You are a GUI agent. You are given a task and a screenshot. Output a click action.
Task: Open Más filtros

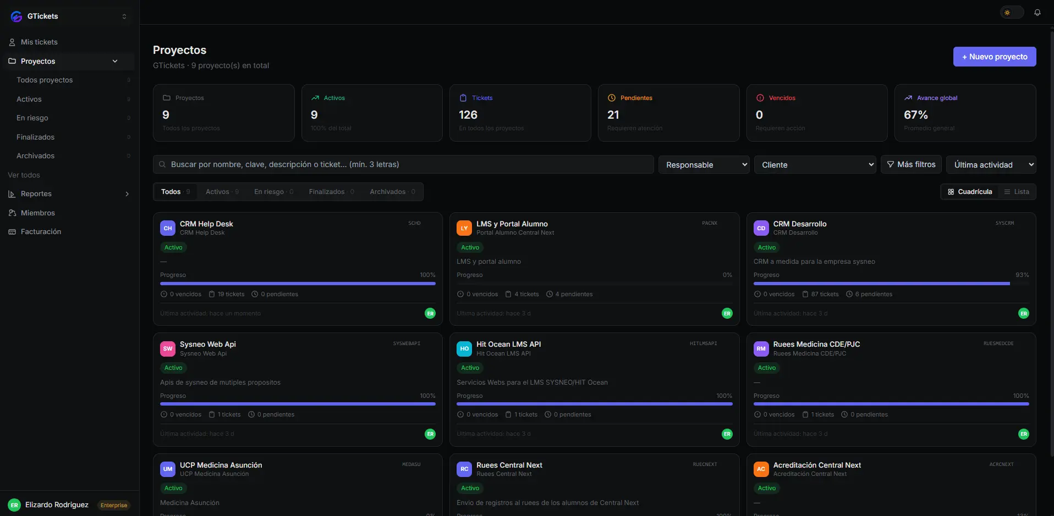[912, 164]
